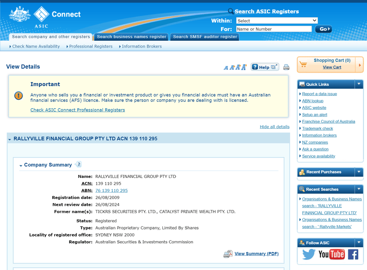Click the printer icon

pyautogui.click(x=286, y=67)
